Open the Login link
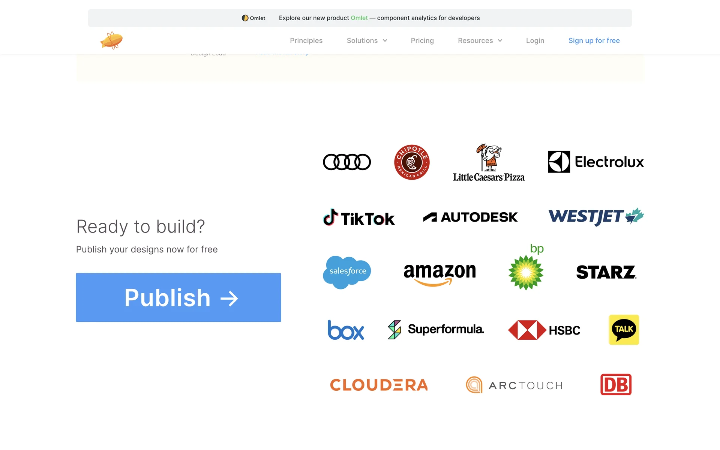The height and width of the screenshot is (450, 720). [535, 40]
